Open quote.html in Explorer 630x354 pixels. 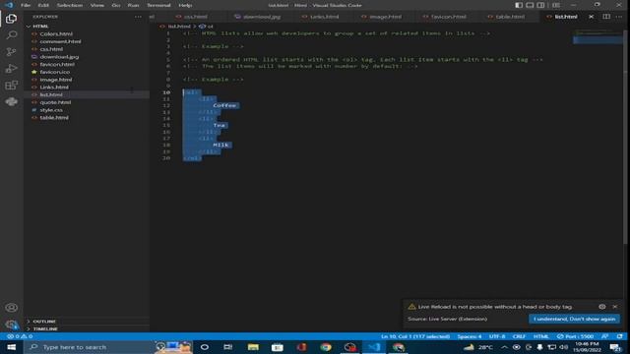[x=55, y=102]
